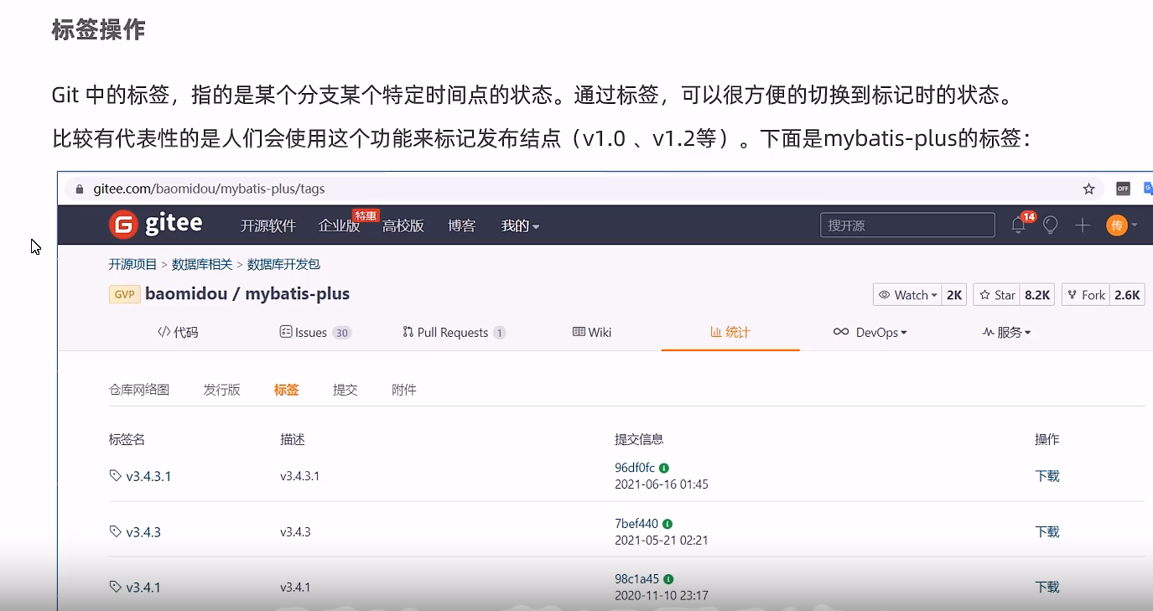The height and width of the screenshot is (611, 1153).
Task: Open the 发行版 sub-tab
Action: pyautogui.click(x=222, y=390)
